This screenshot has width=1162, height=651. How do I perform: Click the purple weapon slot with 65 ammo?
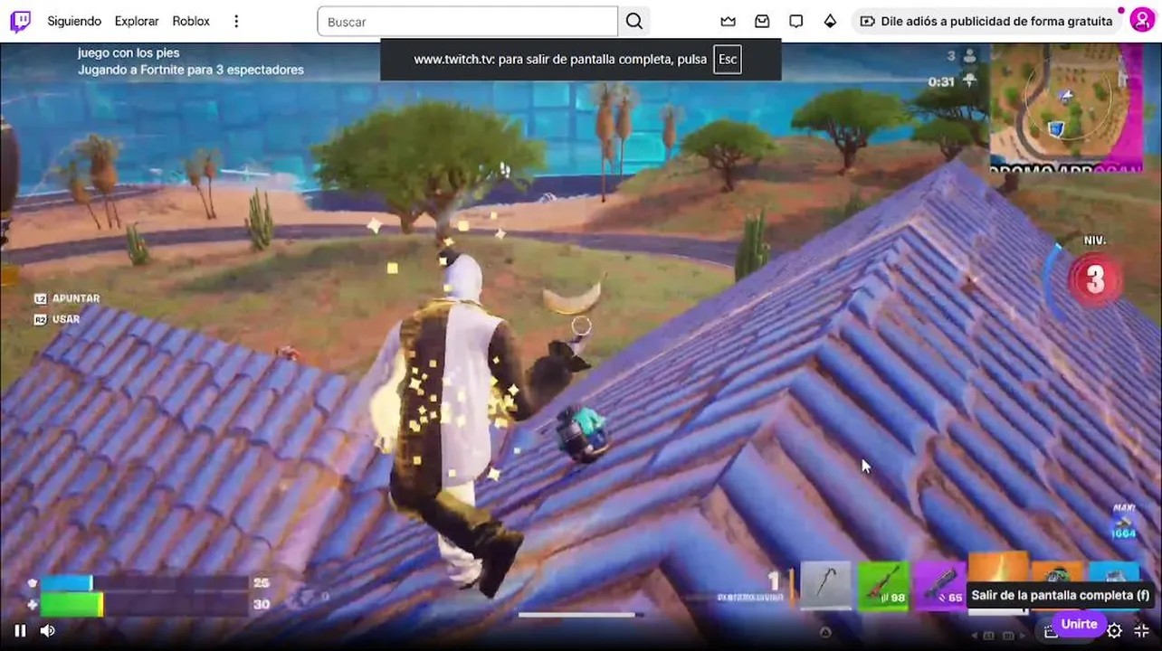[x=939, y=585]
